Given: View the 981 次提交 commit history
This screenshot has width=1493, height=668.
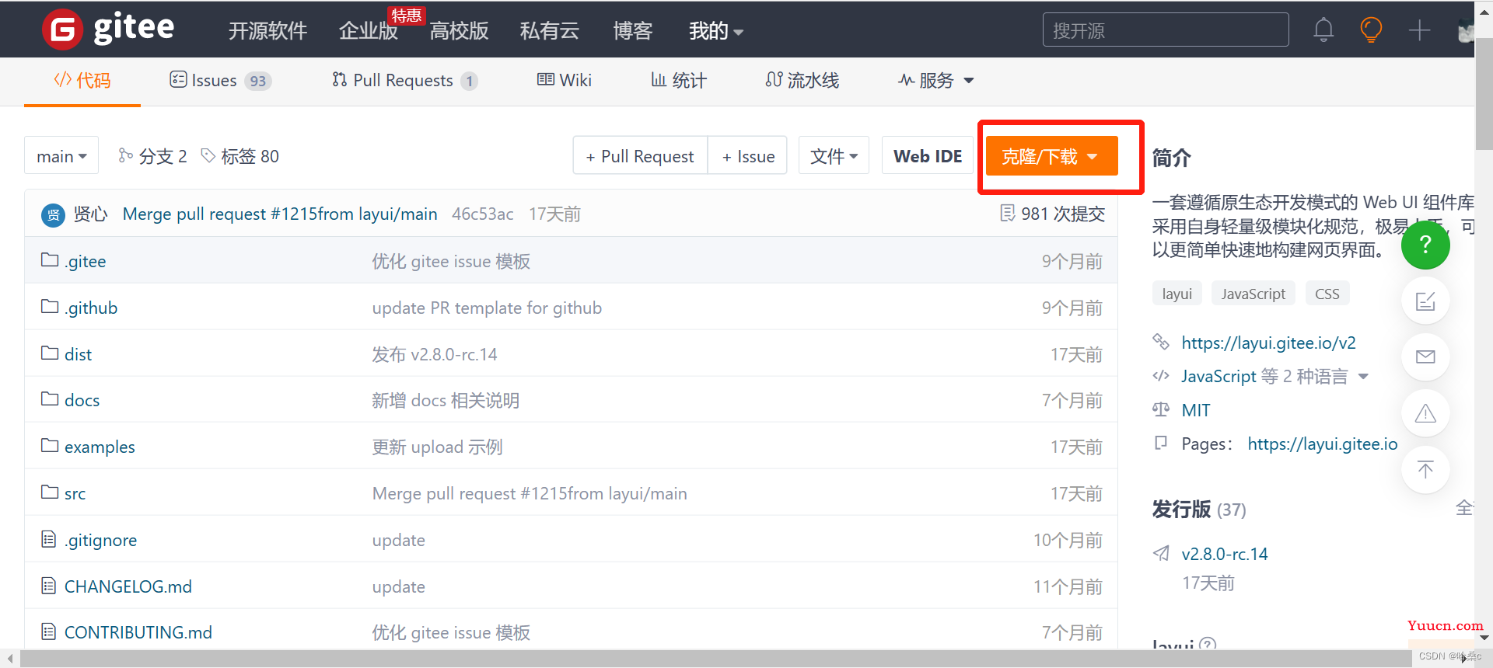Looking at the screenshot, I should click(1052, 214).
